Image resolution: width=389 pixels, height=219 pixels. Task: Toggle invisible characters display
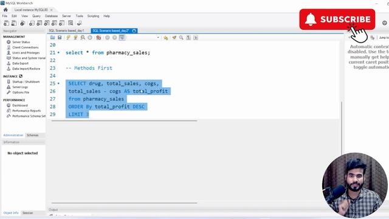(x=188, y=38)
